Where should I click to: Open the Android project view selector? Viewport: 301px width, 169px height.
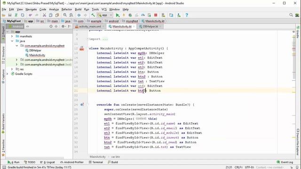[x=16, y=26]
